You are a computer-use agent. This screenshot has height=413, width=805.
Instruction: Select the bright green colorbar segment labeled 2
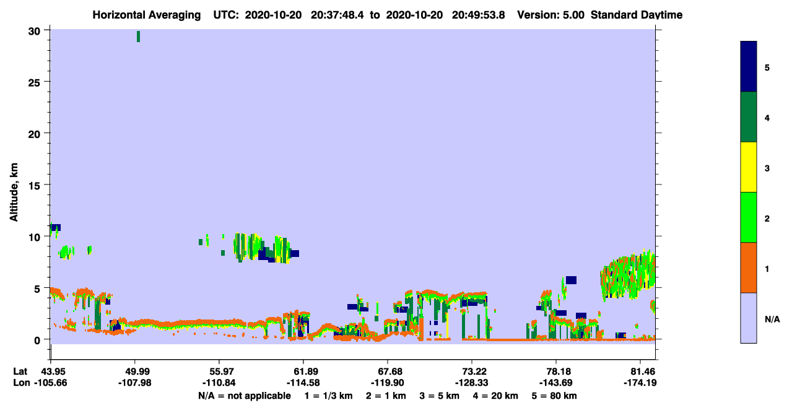[x=749, y=217]
